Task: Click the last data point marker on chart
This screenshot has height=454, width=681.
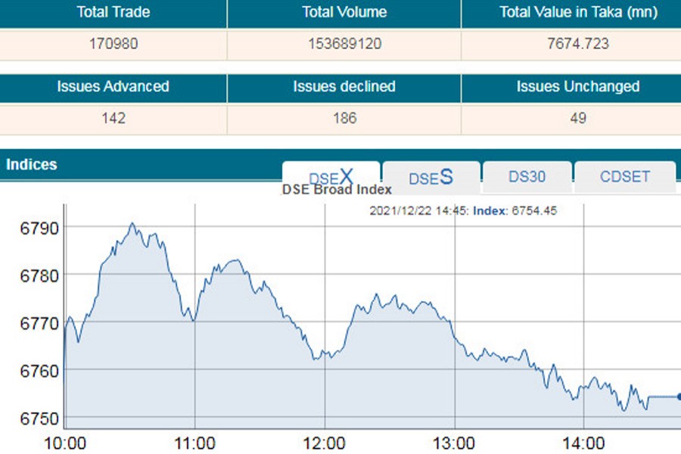Action: pyautogui.click(x=678, y=396)
